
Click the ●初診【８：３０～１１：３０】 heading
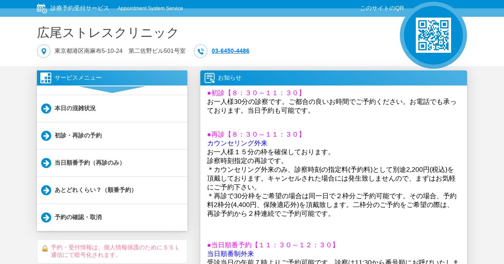click(256, 93)
